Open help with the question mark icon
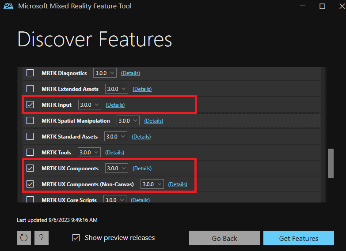Screen dimensions: 346x251 point(42,238)
